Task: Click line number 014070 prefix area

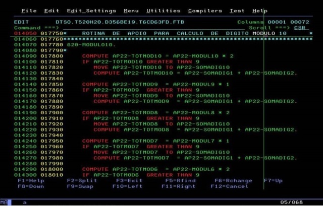Action: (x=25, y=45)
